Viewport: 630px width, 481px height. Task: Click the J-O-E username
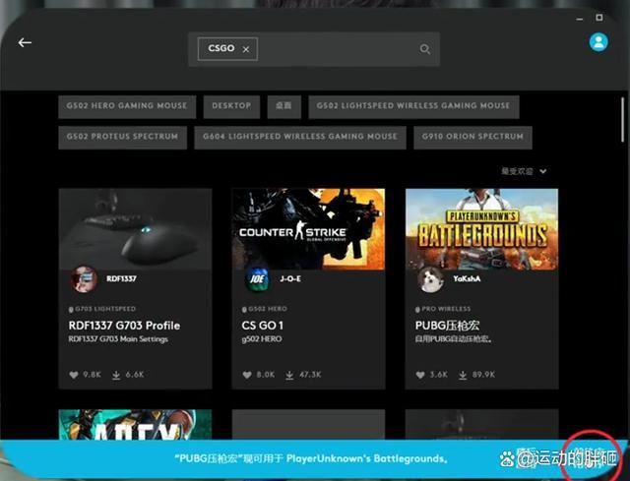pos(290,278)
